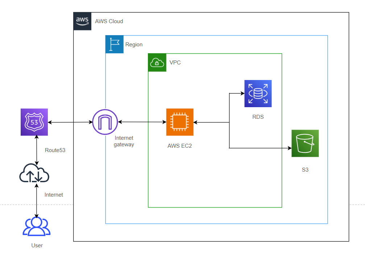Viewport: 365px width, 273px height.
Task: Click the 'Route53' text label
Action: tap(55, 150)
